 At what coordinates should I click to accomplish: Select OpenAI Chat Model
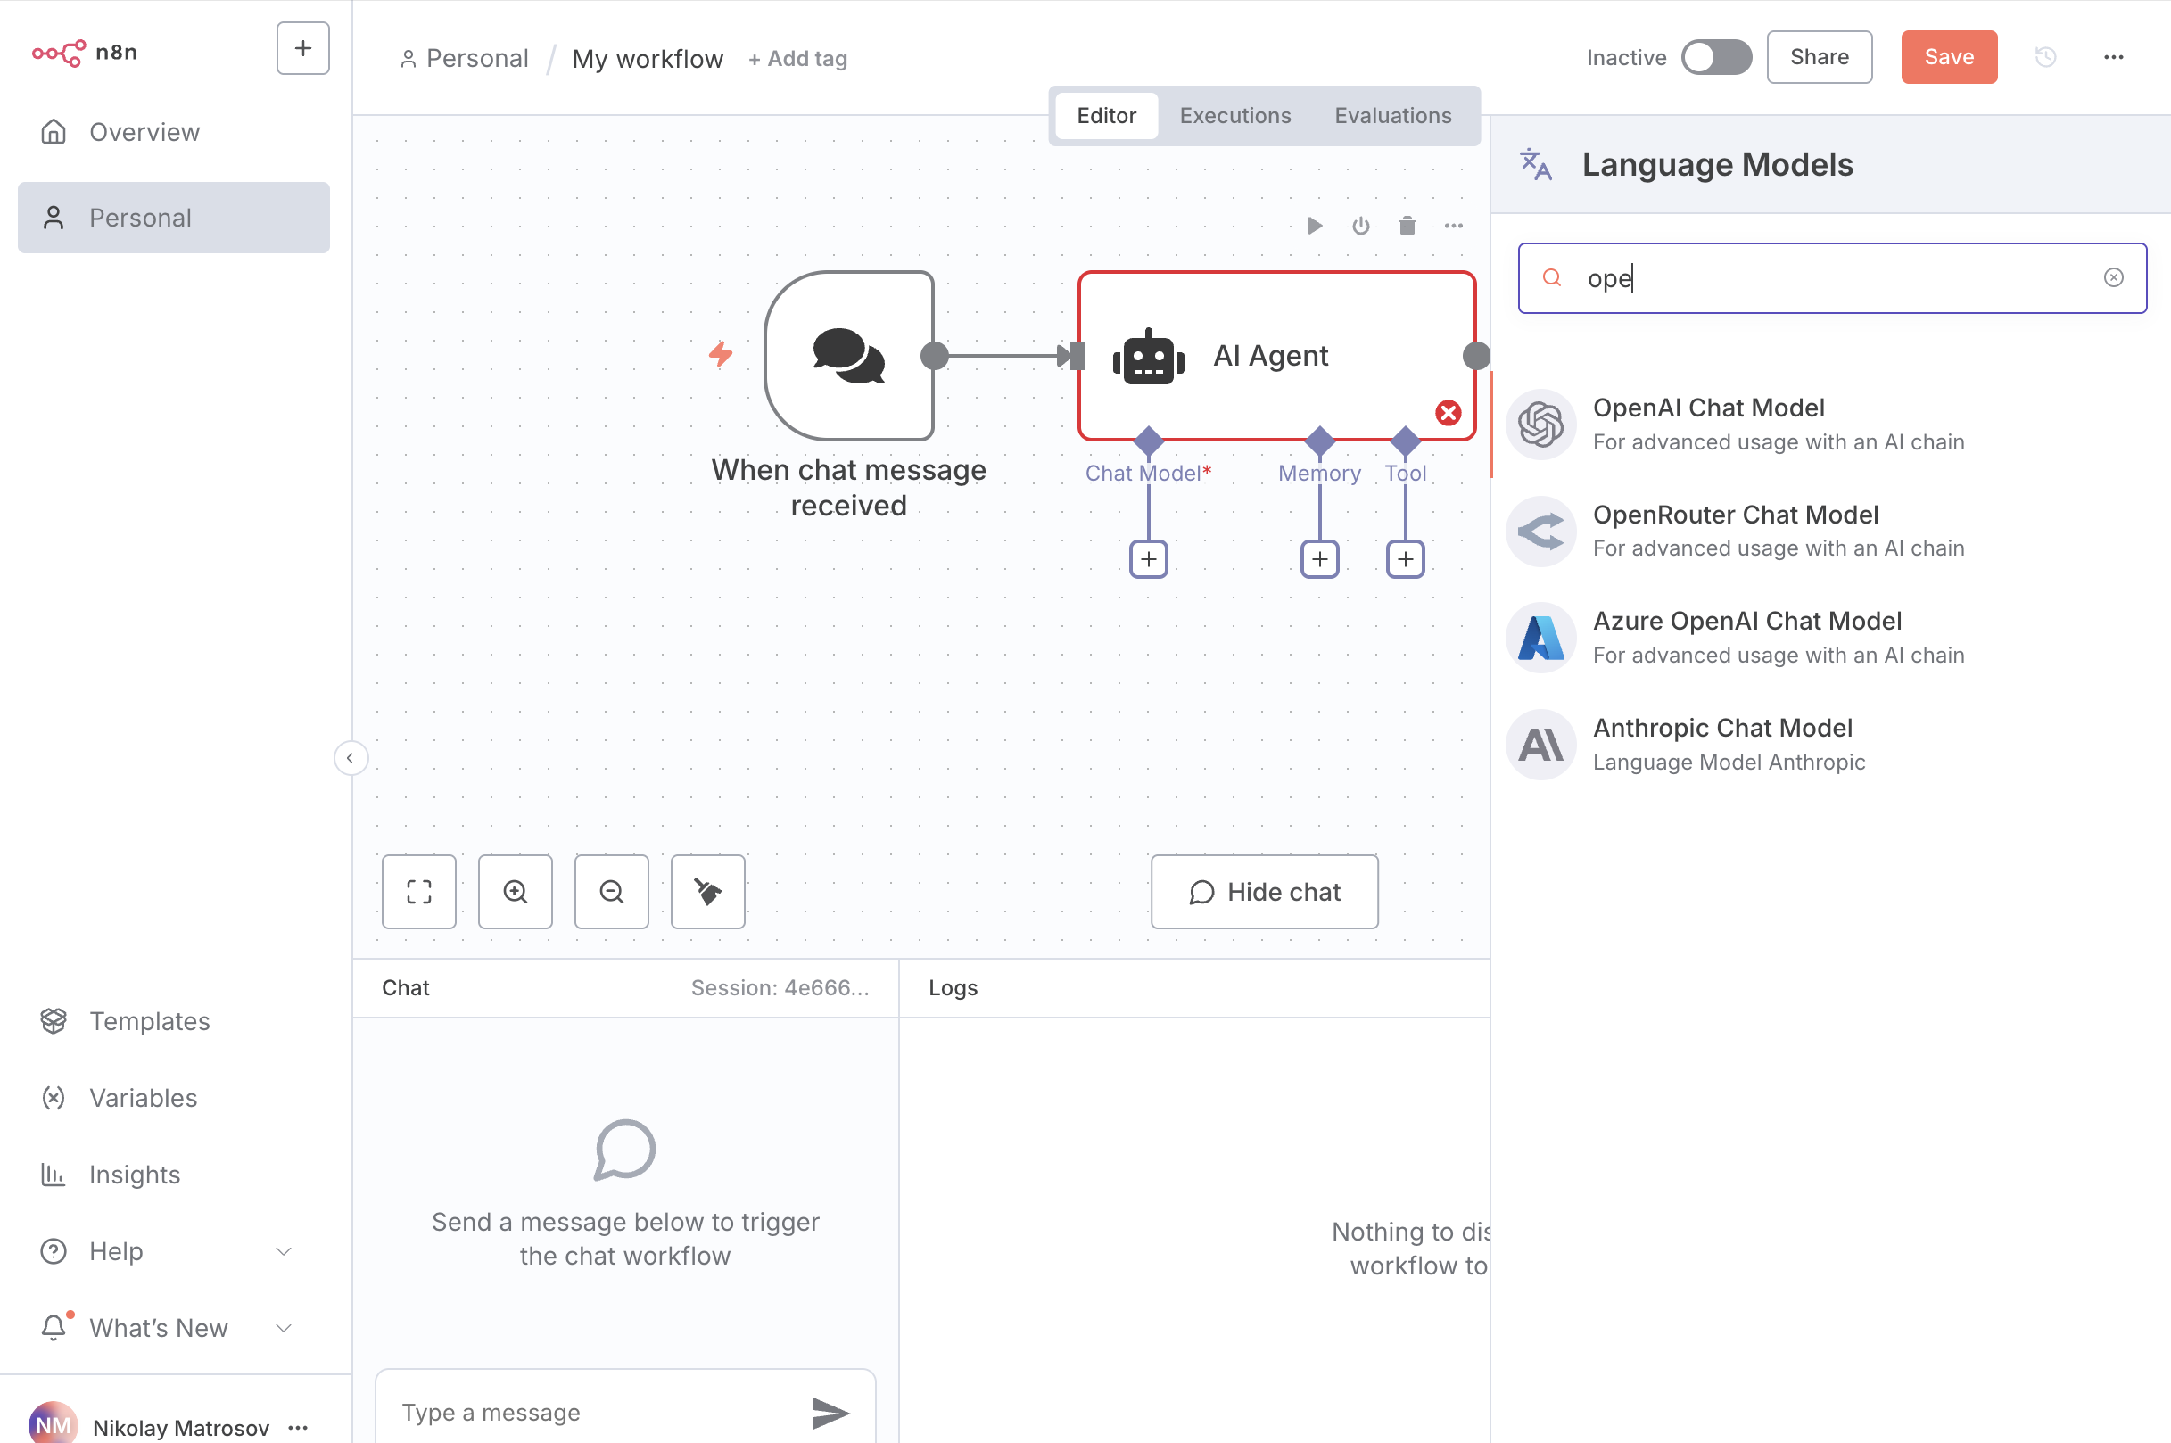(x=1829, y=425)
